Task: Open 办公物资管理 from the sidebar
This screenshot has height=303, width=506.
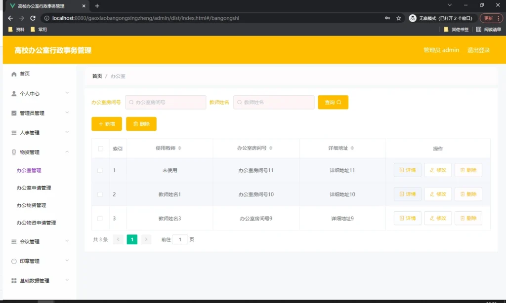Action: click(x=31, y=205)
